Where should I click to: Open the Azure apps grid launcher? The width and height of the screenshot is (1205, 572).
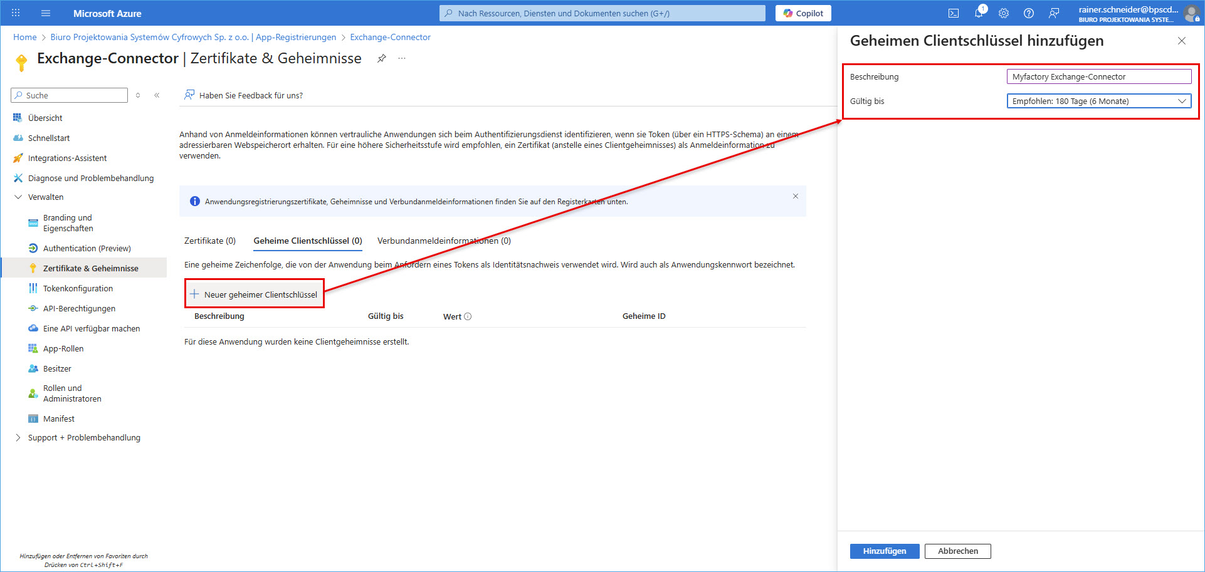click(x=16, y=13)
